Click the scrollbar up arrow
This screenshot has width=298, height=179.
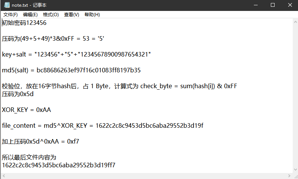point(296,21)
